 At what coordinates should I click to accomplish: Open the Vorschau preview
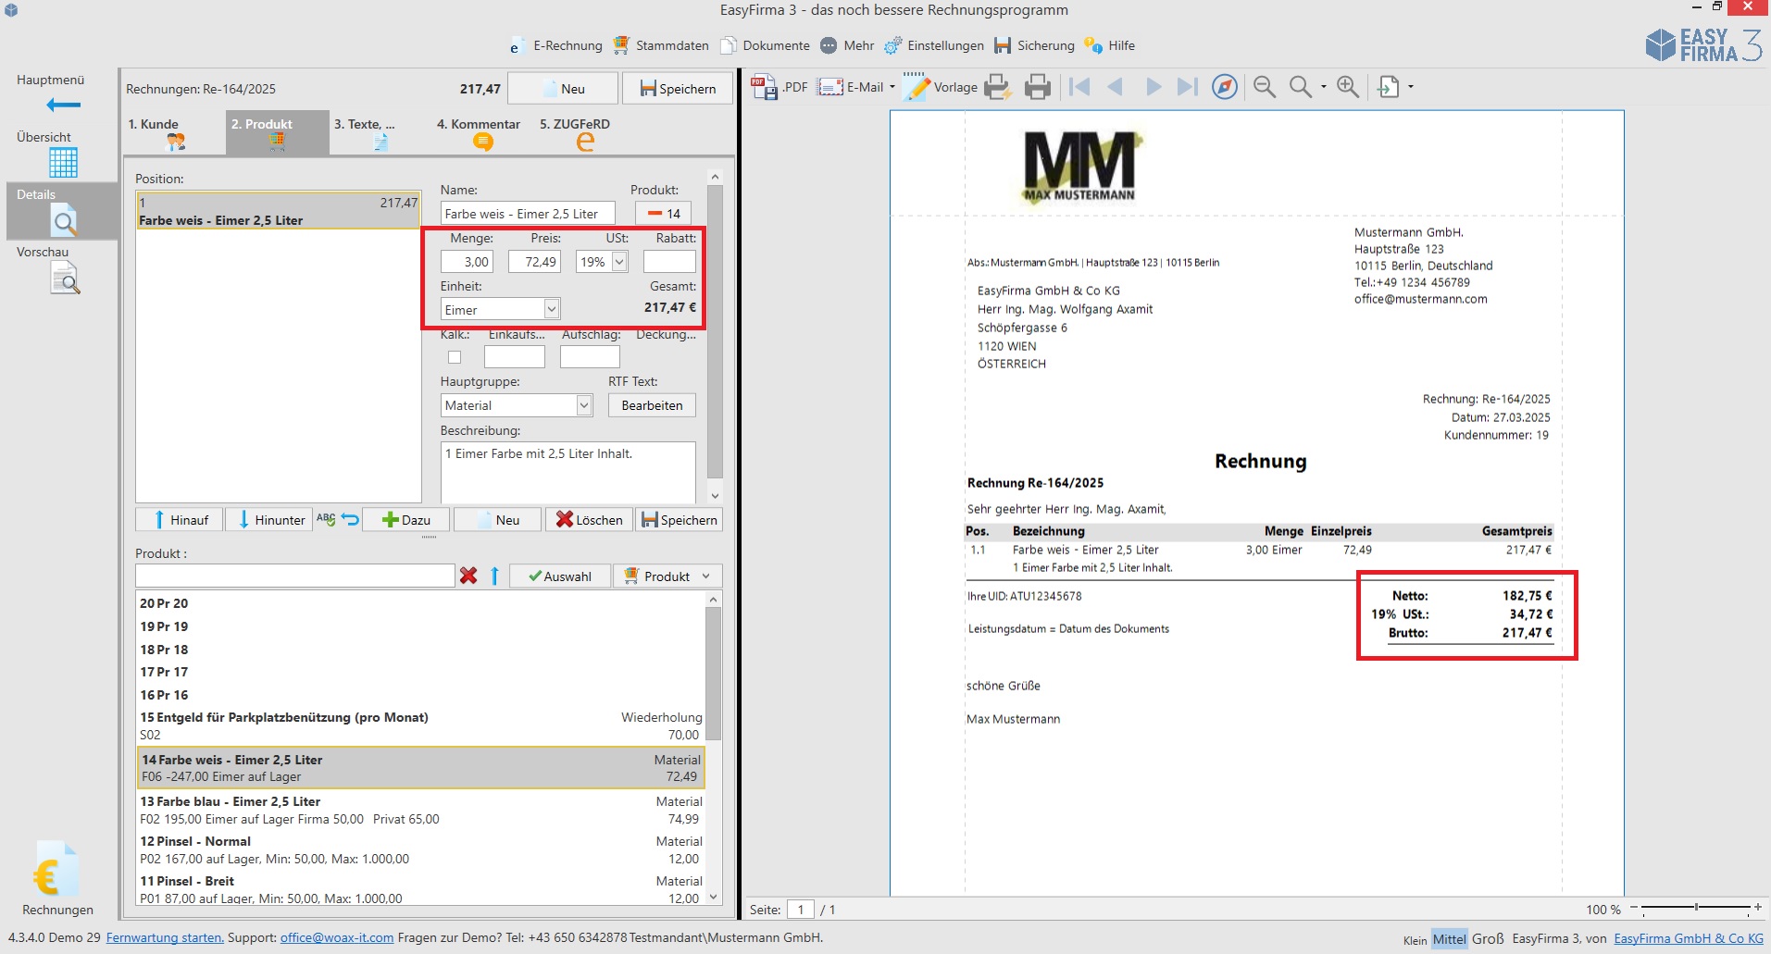click(65, 279)
